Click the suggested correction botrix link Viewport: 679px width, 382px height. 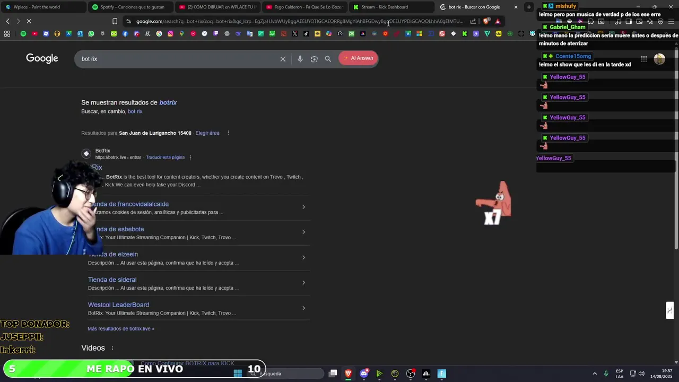coord(168,102)
